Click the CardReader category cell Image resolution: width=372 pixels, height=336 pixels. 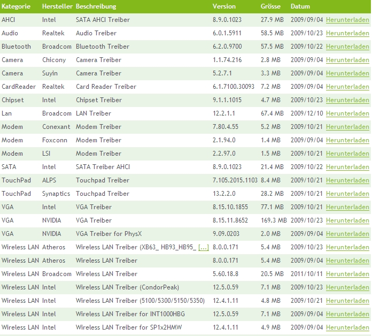click(19, 87)
